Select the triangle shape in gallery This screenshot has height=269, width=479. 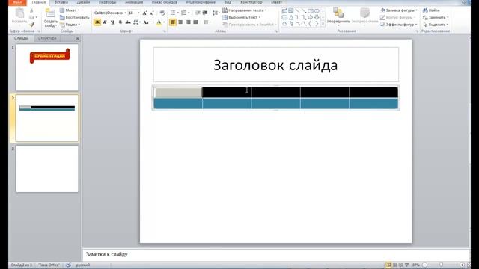pyautogui.click(x=291, y=18)
